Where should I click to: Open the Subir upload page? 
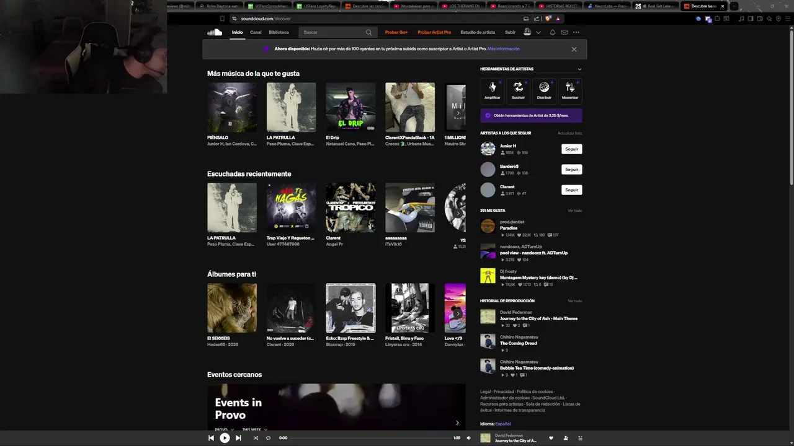tap(510, 32)
